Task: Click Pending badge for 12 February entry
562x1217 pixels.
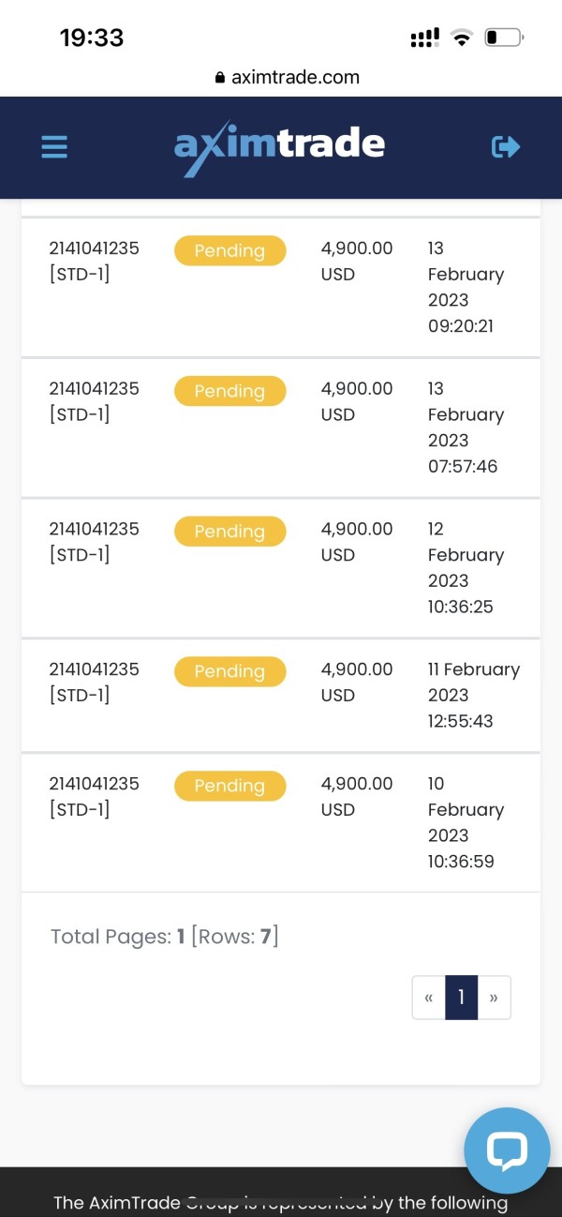Action: pyautogui.click(x=229, y=532)
